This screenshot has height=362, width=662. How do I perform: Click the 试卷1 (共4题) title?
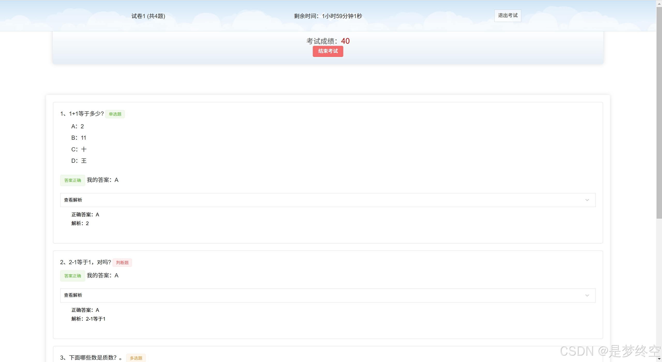[148, 16]
